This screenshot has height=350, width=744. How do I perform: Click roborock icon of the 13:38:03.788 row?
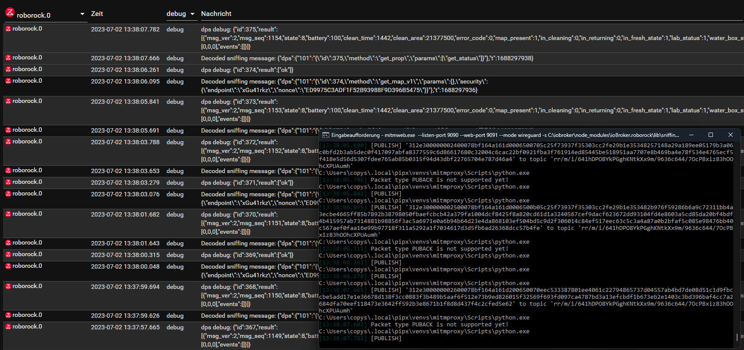click(x=8, y=142)
